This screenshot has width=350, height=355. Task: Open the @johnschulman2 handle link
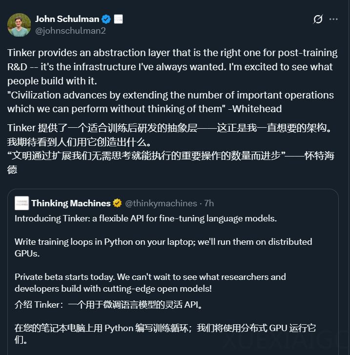coord(70,30)
